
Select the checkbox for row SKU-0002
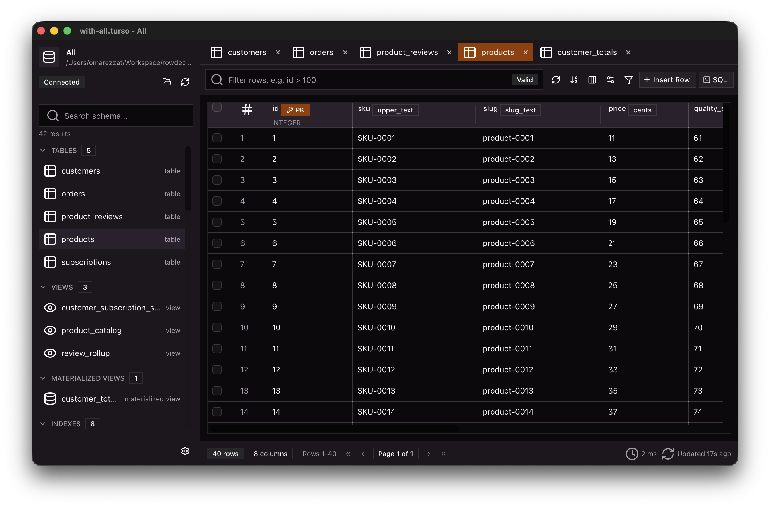point(217,159)
